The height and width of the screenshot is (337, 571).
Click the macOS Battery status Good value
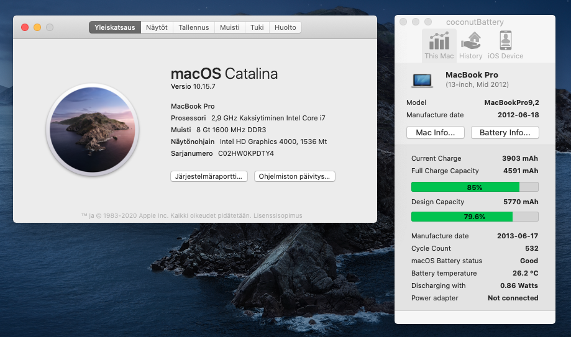coord(529,261)
